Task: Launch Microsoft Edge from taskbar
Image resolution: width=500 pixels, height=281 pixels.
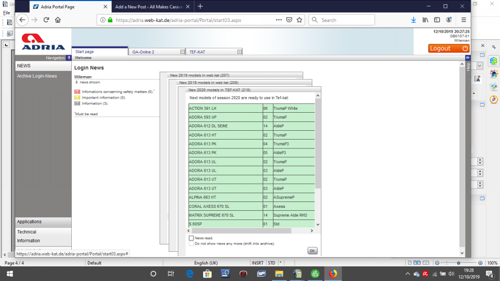Action: point(189,274)
